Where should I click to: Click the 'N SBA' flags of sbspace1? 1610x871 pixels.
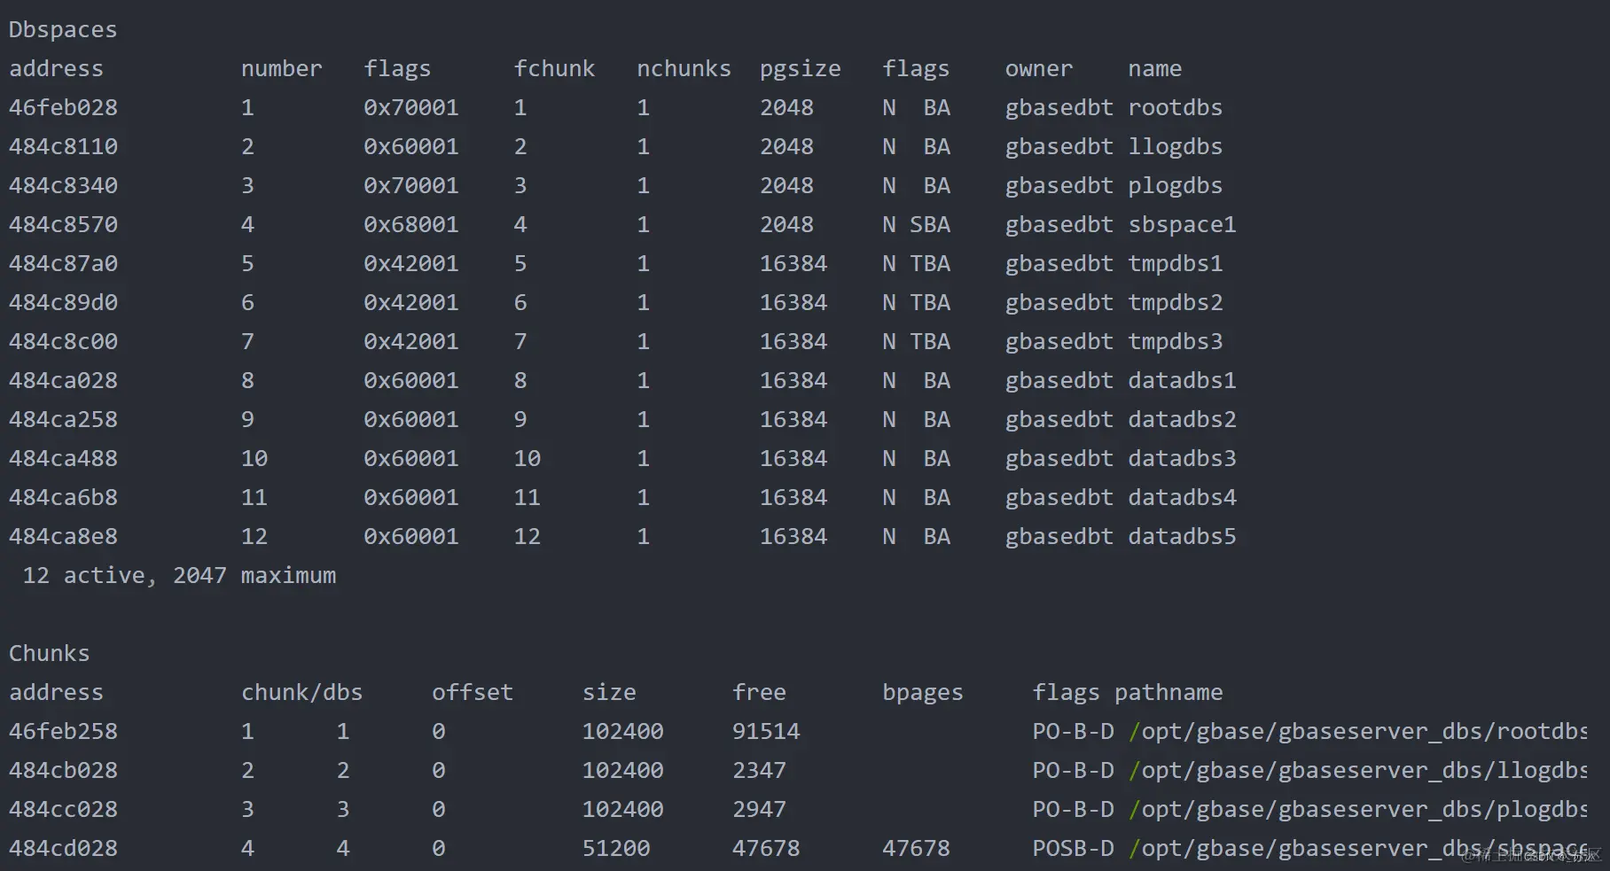tap(916, 225)
